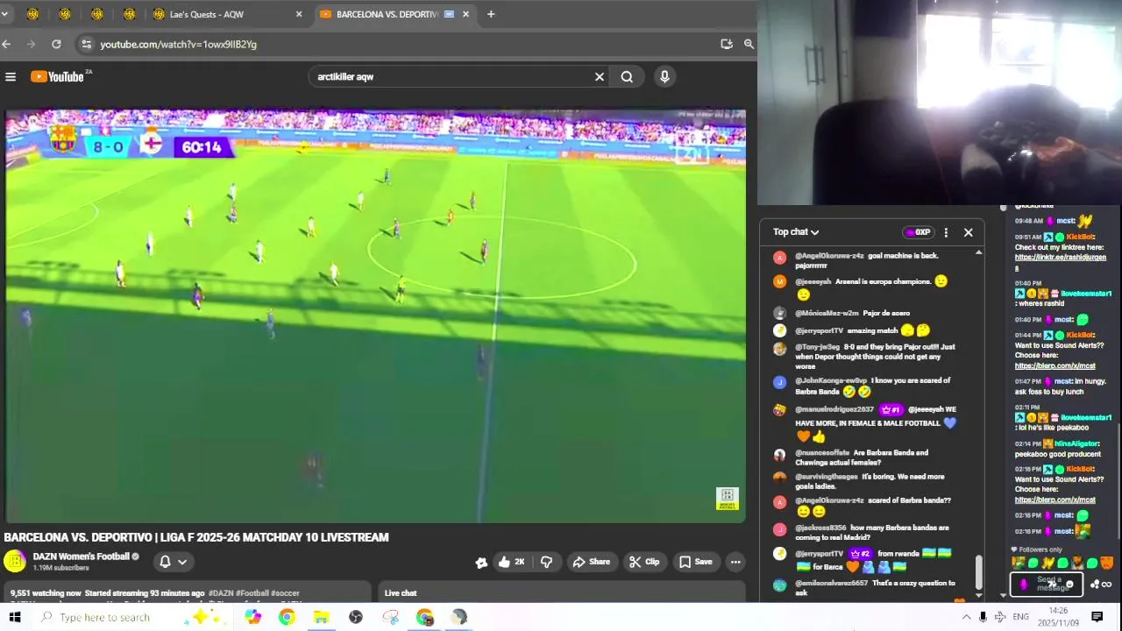Show hidden system tray icons
Screen dimensions: 1122x631
966,617
